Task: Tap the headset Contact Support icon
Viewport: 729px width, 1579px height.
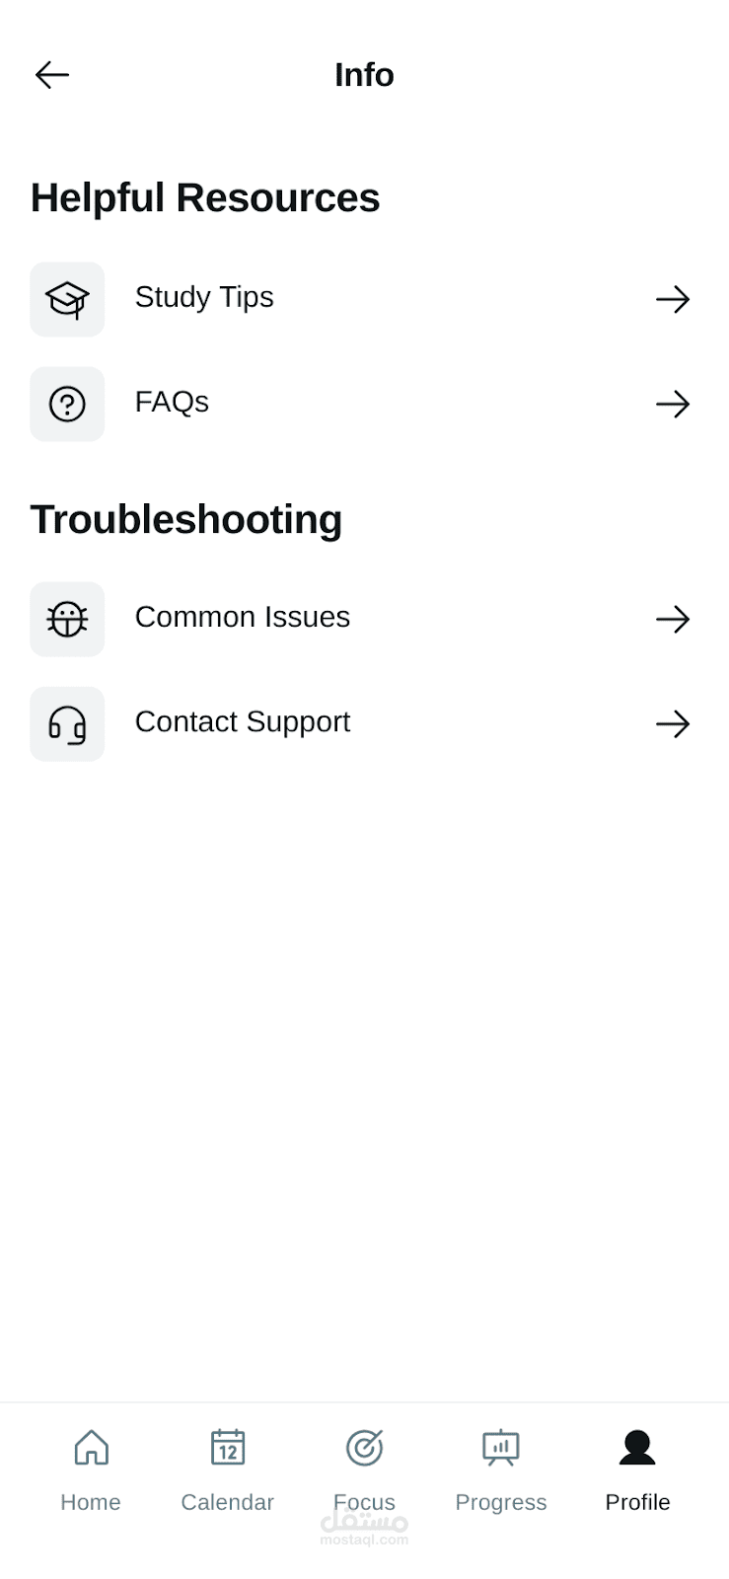Action: [x=67, y=724]
